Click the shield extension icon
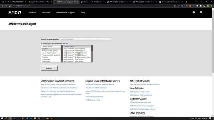Image resolution: width=214 pixels, height=120 pixels. pos(197,6)
